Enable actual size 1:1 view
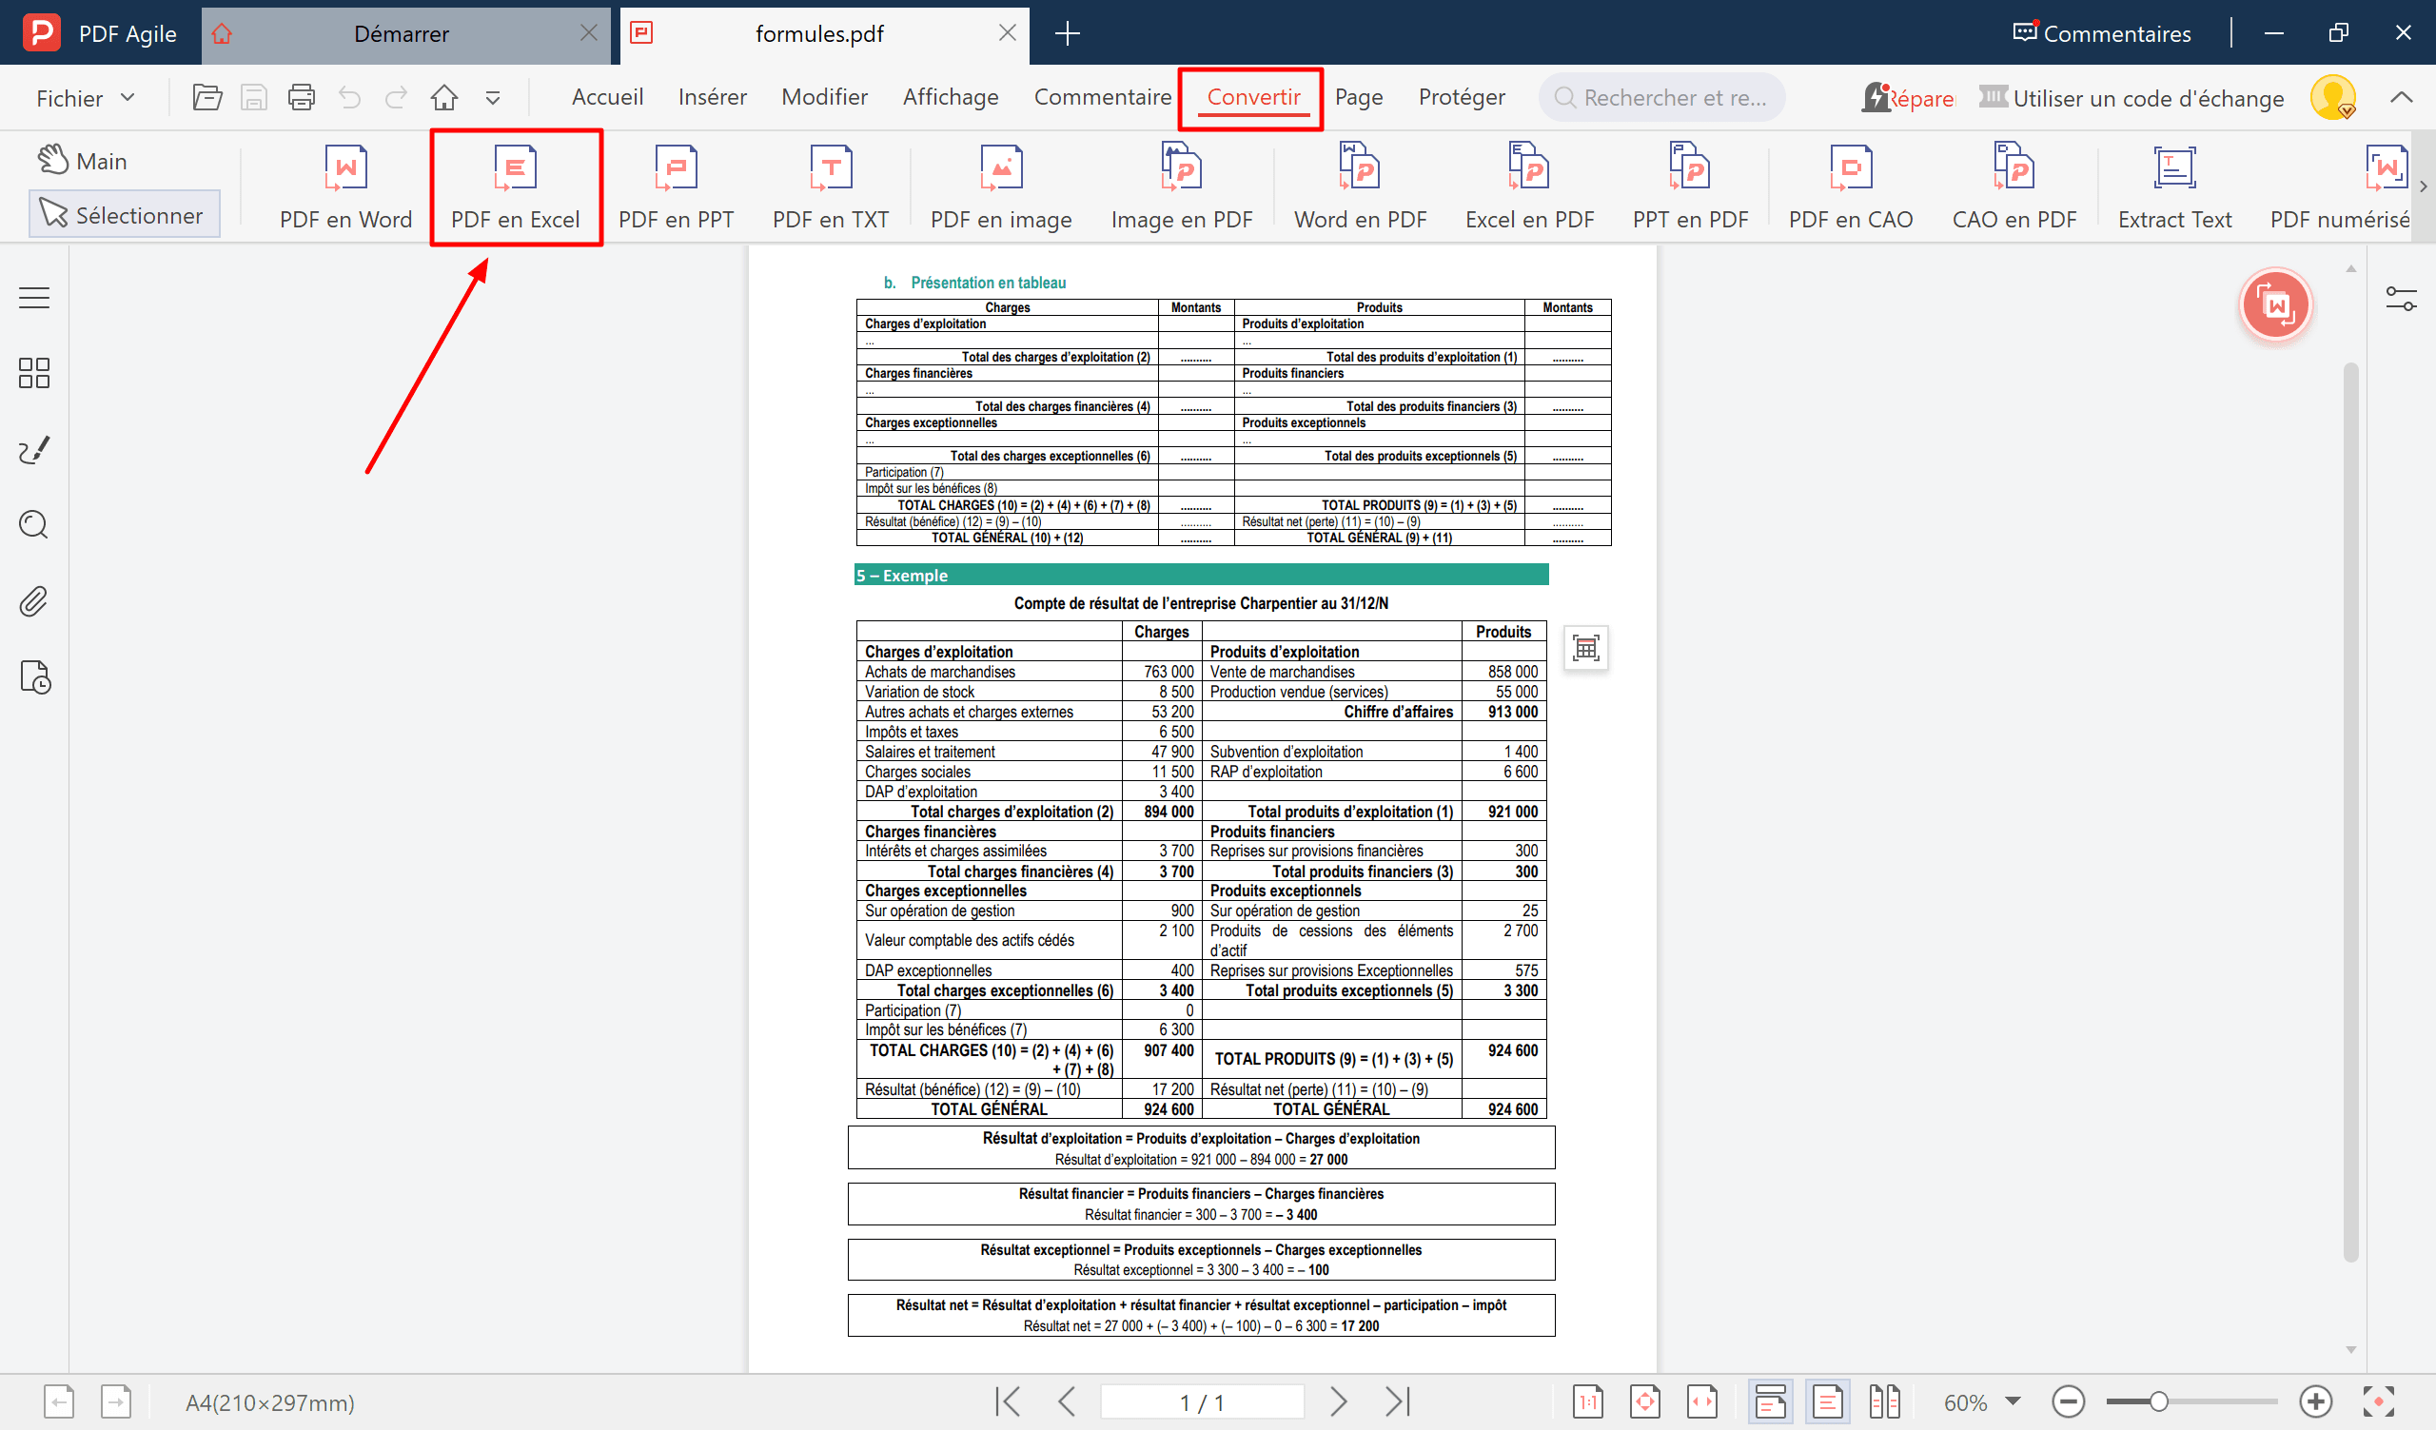The height and width of the screenshot is (1430, 2436). (x=1587, y=1401)
